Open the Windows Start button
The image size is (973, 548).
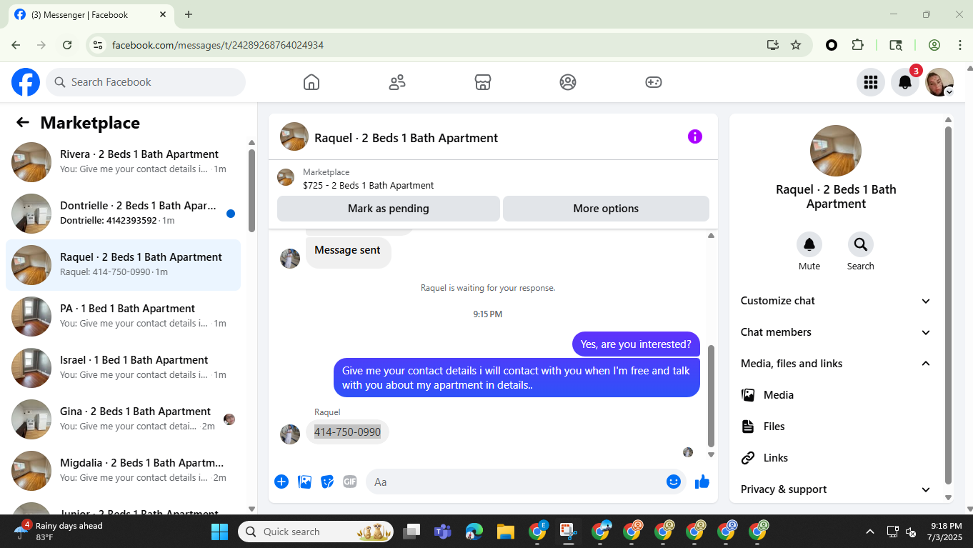pyautogui.click(x=219, y=532)
